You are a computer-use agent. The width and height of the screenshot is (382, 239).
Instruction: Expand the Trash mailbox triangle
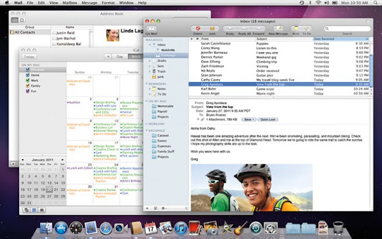(150, 72)
